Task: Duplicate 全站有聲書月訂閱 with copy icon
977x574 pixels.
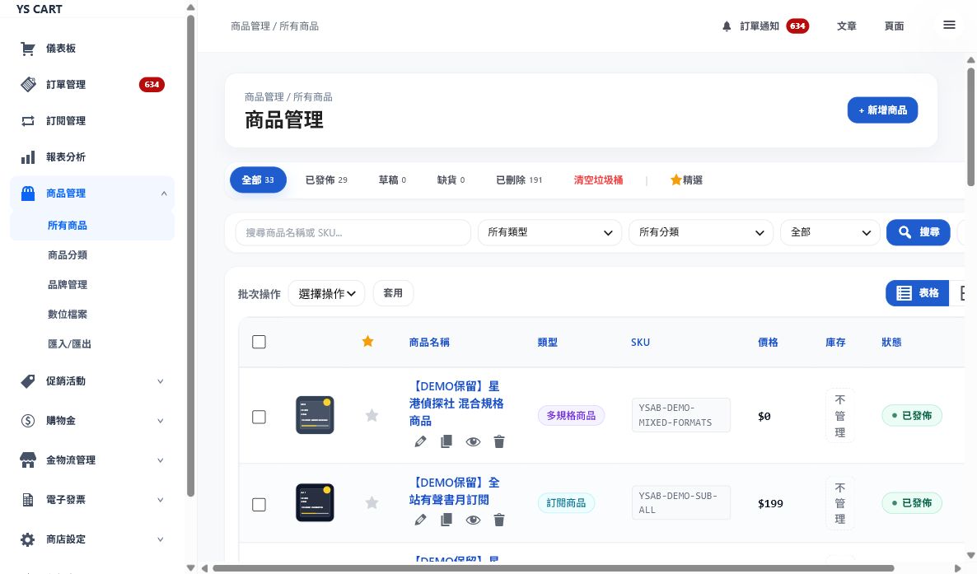Action: point(446,520)
